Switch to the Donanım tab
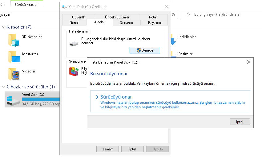The width and height of the screenshot is (262, 159). click(x=126, y=22)
